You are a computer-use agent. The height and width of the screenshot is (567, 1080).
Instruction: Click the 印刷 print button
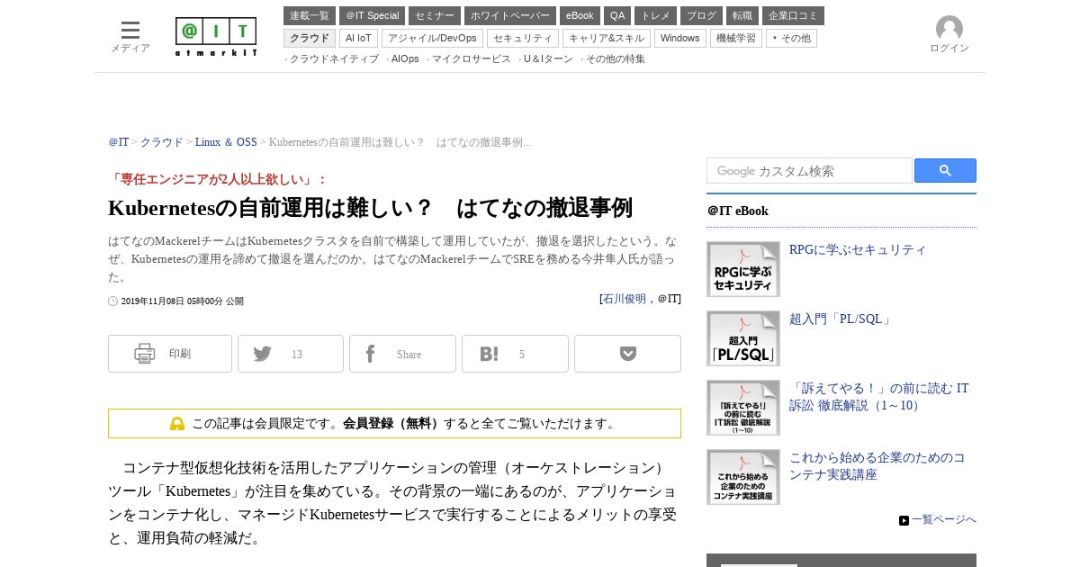tap(170, 354)
